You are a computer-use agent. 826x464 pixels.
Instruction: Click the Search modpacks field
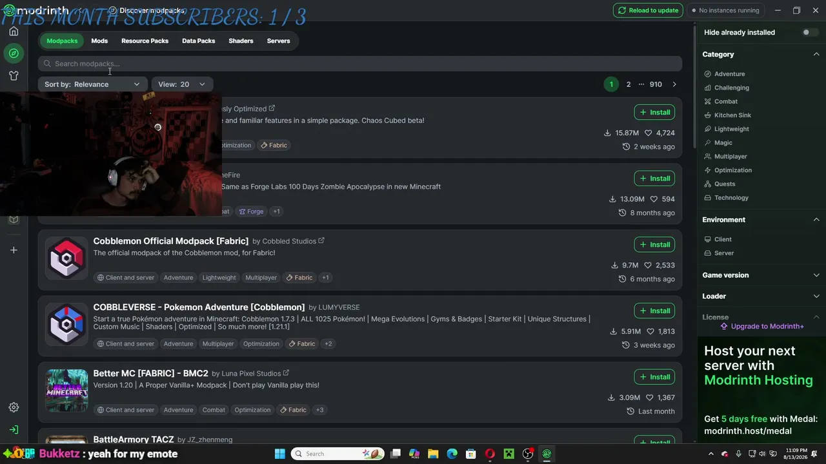coord(360,64)
